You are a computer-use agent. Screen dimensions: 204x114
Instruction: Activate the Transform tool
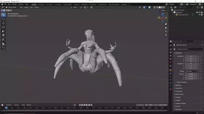tap(3, 35)
